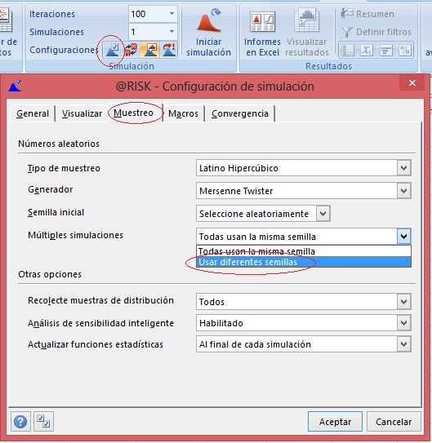Switch to the Visualizar tab
This screenshot has height=443, width=432.
[x=82, y=113]
